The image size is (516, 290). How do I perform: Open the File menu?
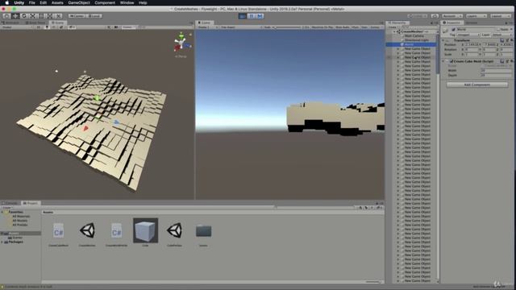click(32, 2)
